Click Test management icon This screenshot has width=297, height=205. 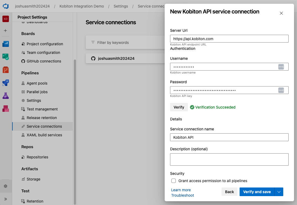point(23,109)
